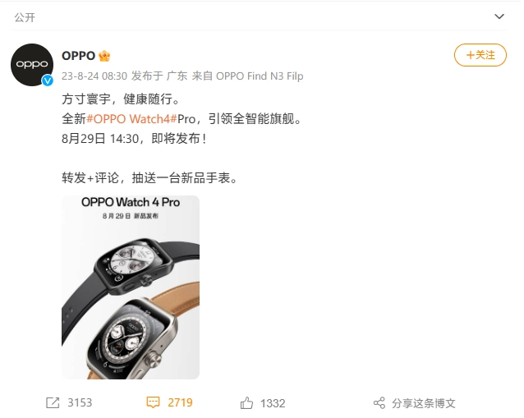Click the 公开 visibility label
524x418 pixels.
tap(25, 17)
